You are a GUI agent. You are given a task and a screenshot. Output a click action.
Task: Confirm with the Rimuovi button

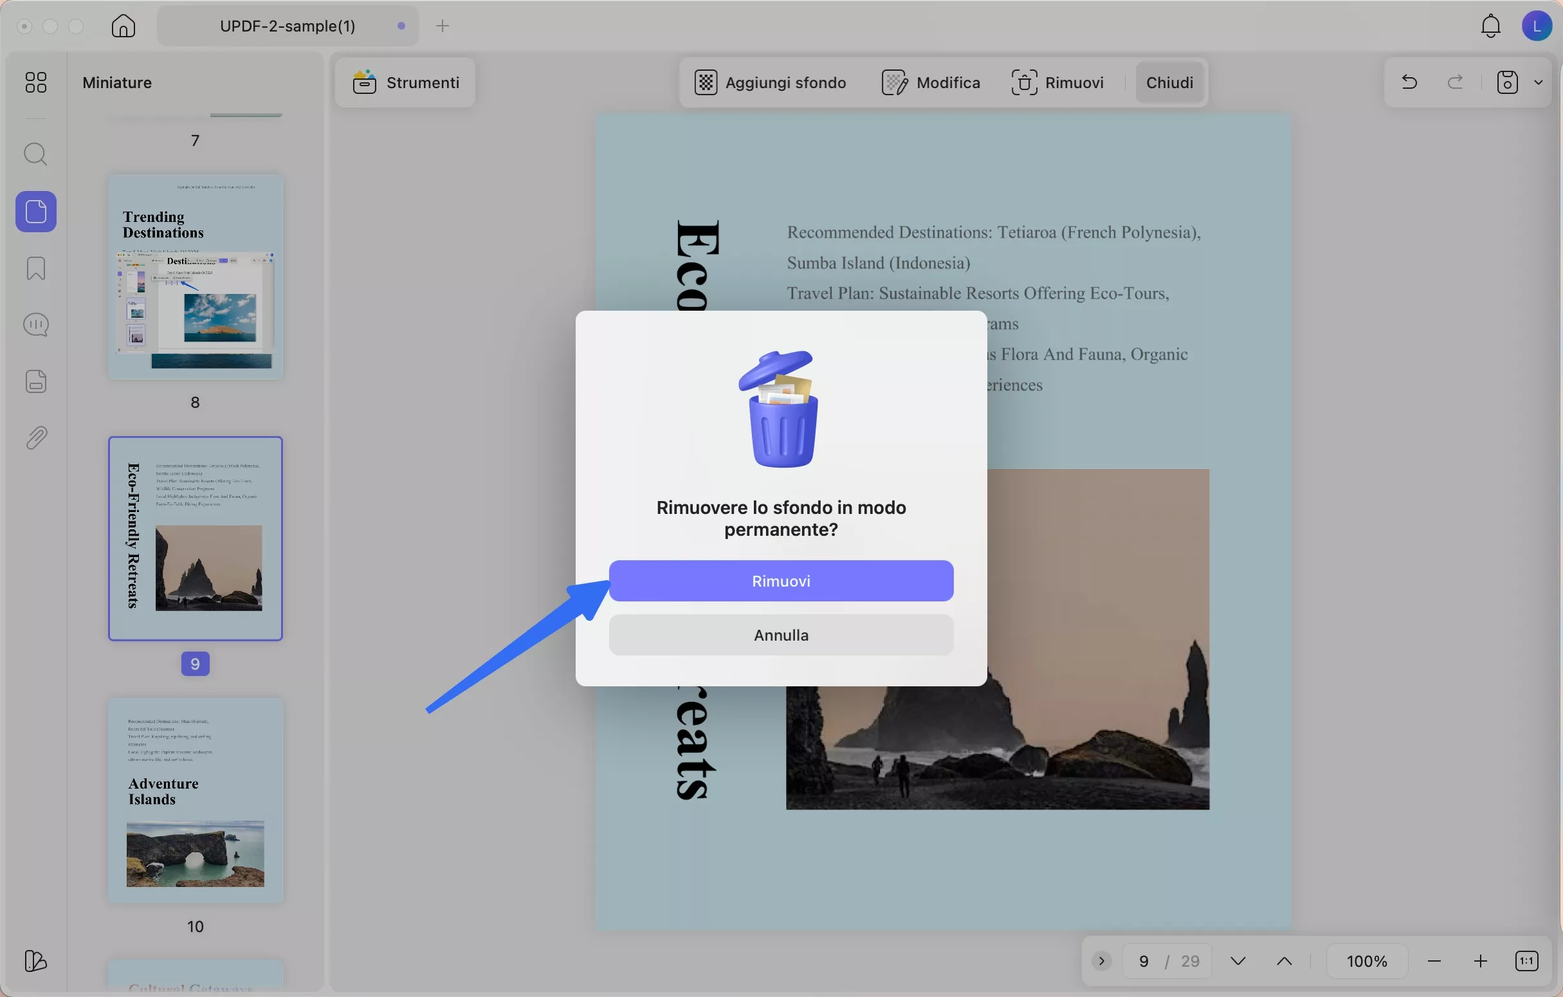coord(781,581)
